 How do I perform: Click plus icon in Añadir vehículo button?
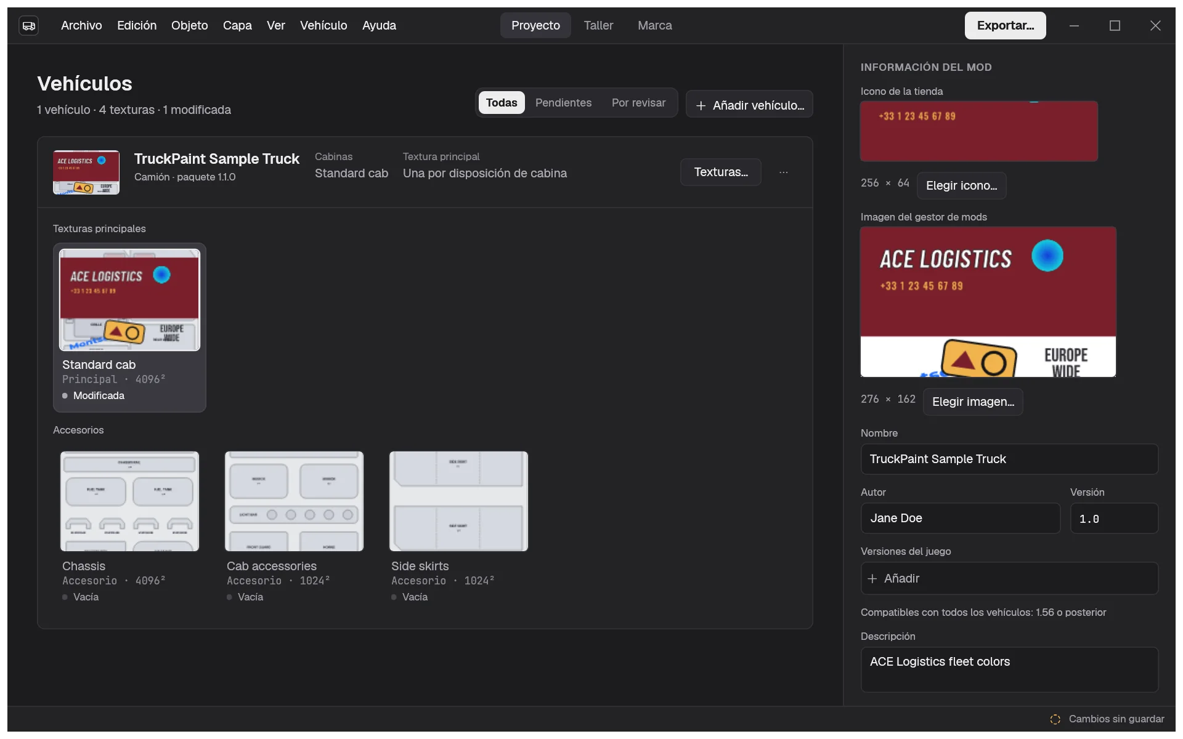(701, 106)
